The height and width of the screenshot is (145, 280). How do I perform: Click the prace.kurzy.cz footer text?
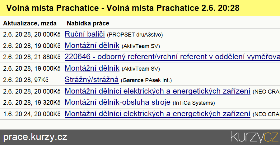pos(35,137)
